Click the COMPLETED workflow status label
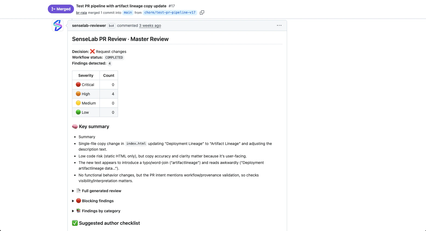 (x=114, y=58)
